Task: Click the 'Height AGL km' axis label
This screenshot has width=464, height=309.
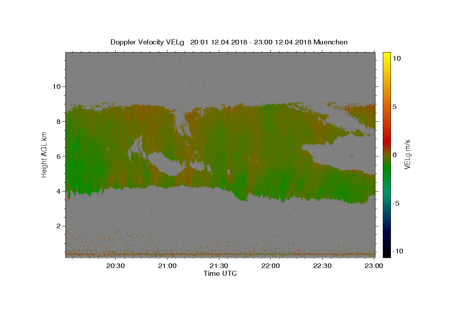Action: (44, 154)
